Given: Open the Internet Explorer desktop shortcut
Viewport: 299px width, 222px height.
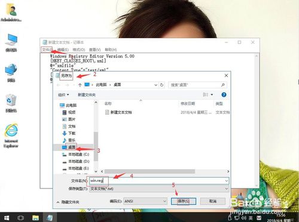Looking at the screenshot, I should 11,135.
